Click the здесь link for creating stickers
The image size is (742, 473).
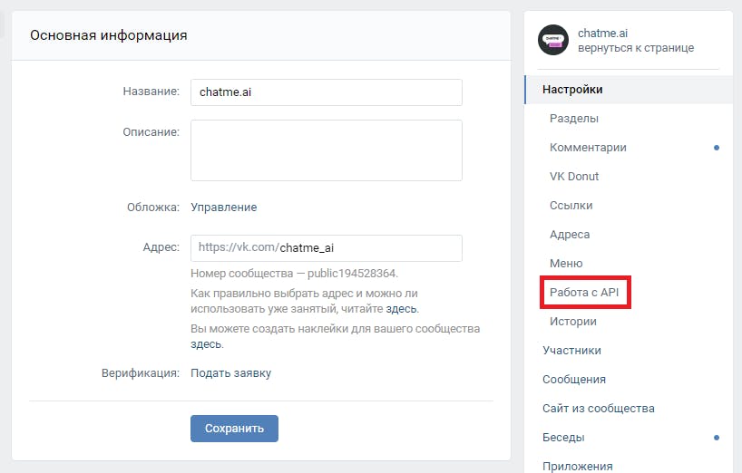tap(206, 344)
